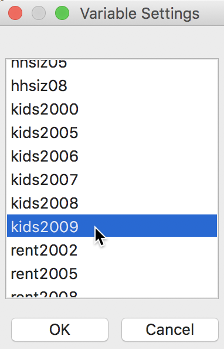Click empty space right of kids2006
Screen dimensions: 224x349
click(148, 156)
